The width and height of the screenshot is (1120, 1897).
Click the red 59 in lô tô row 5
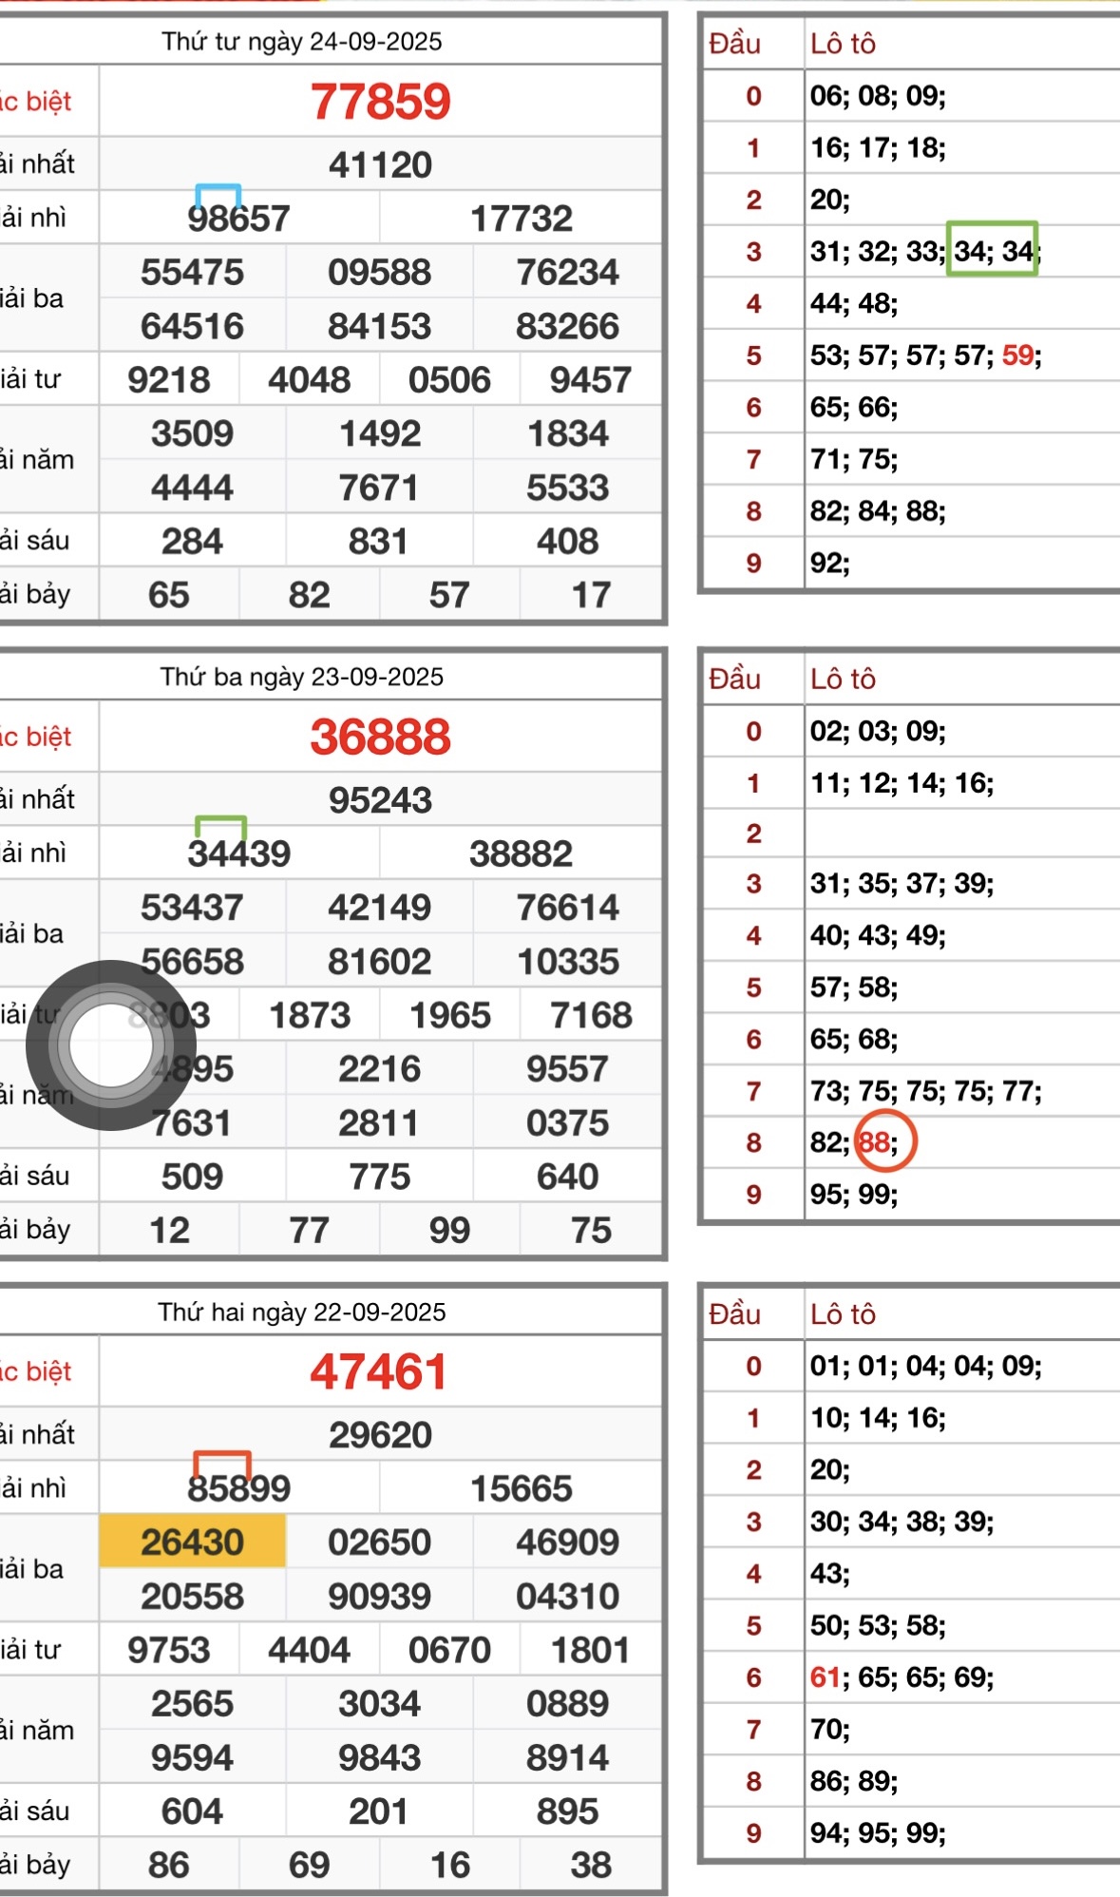pyautogui.click(x=1017, y=355)
